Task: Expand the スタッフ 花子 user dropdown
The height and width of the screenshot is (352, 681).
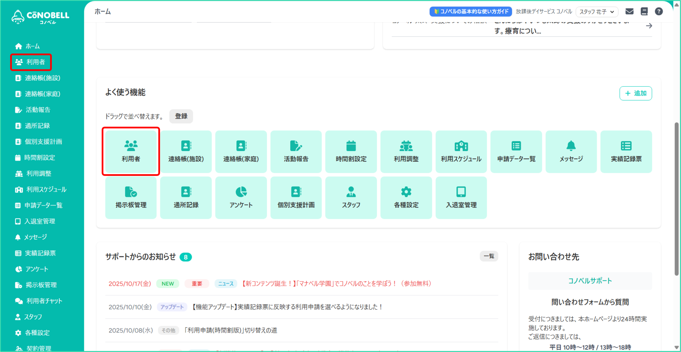Action: click(597, 12)
